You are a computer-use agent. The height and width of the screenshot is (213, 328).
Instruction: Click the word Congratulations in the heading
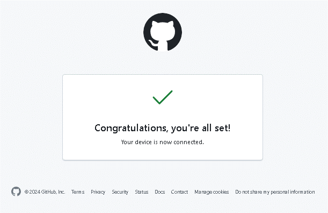tap(131, 129)
